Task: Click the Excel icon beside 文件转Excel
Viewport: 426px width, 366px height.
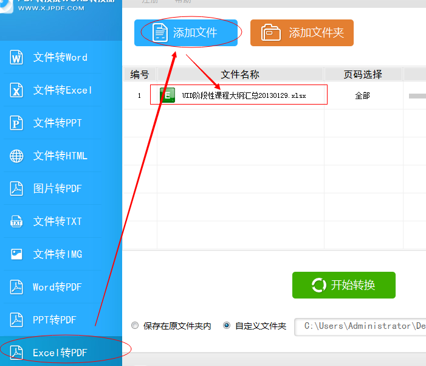Action: (x=16, y=90)
